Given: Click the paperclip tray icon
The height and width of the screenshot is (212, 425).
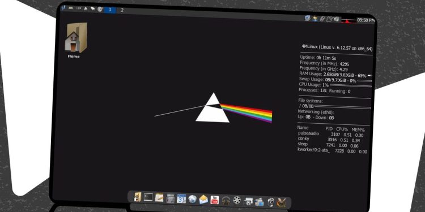Looking at the screenshot, I should [x=322, y=19].
